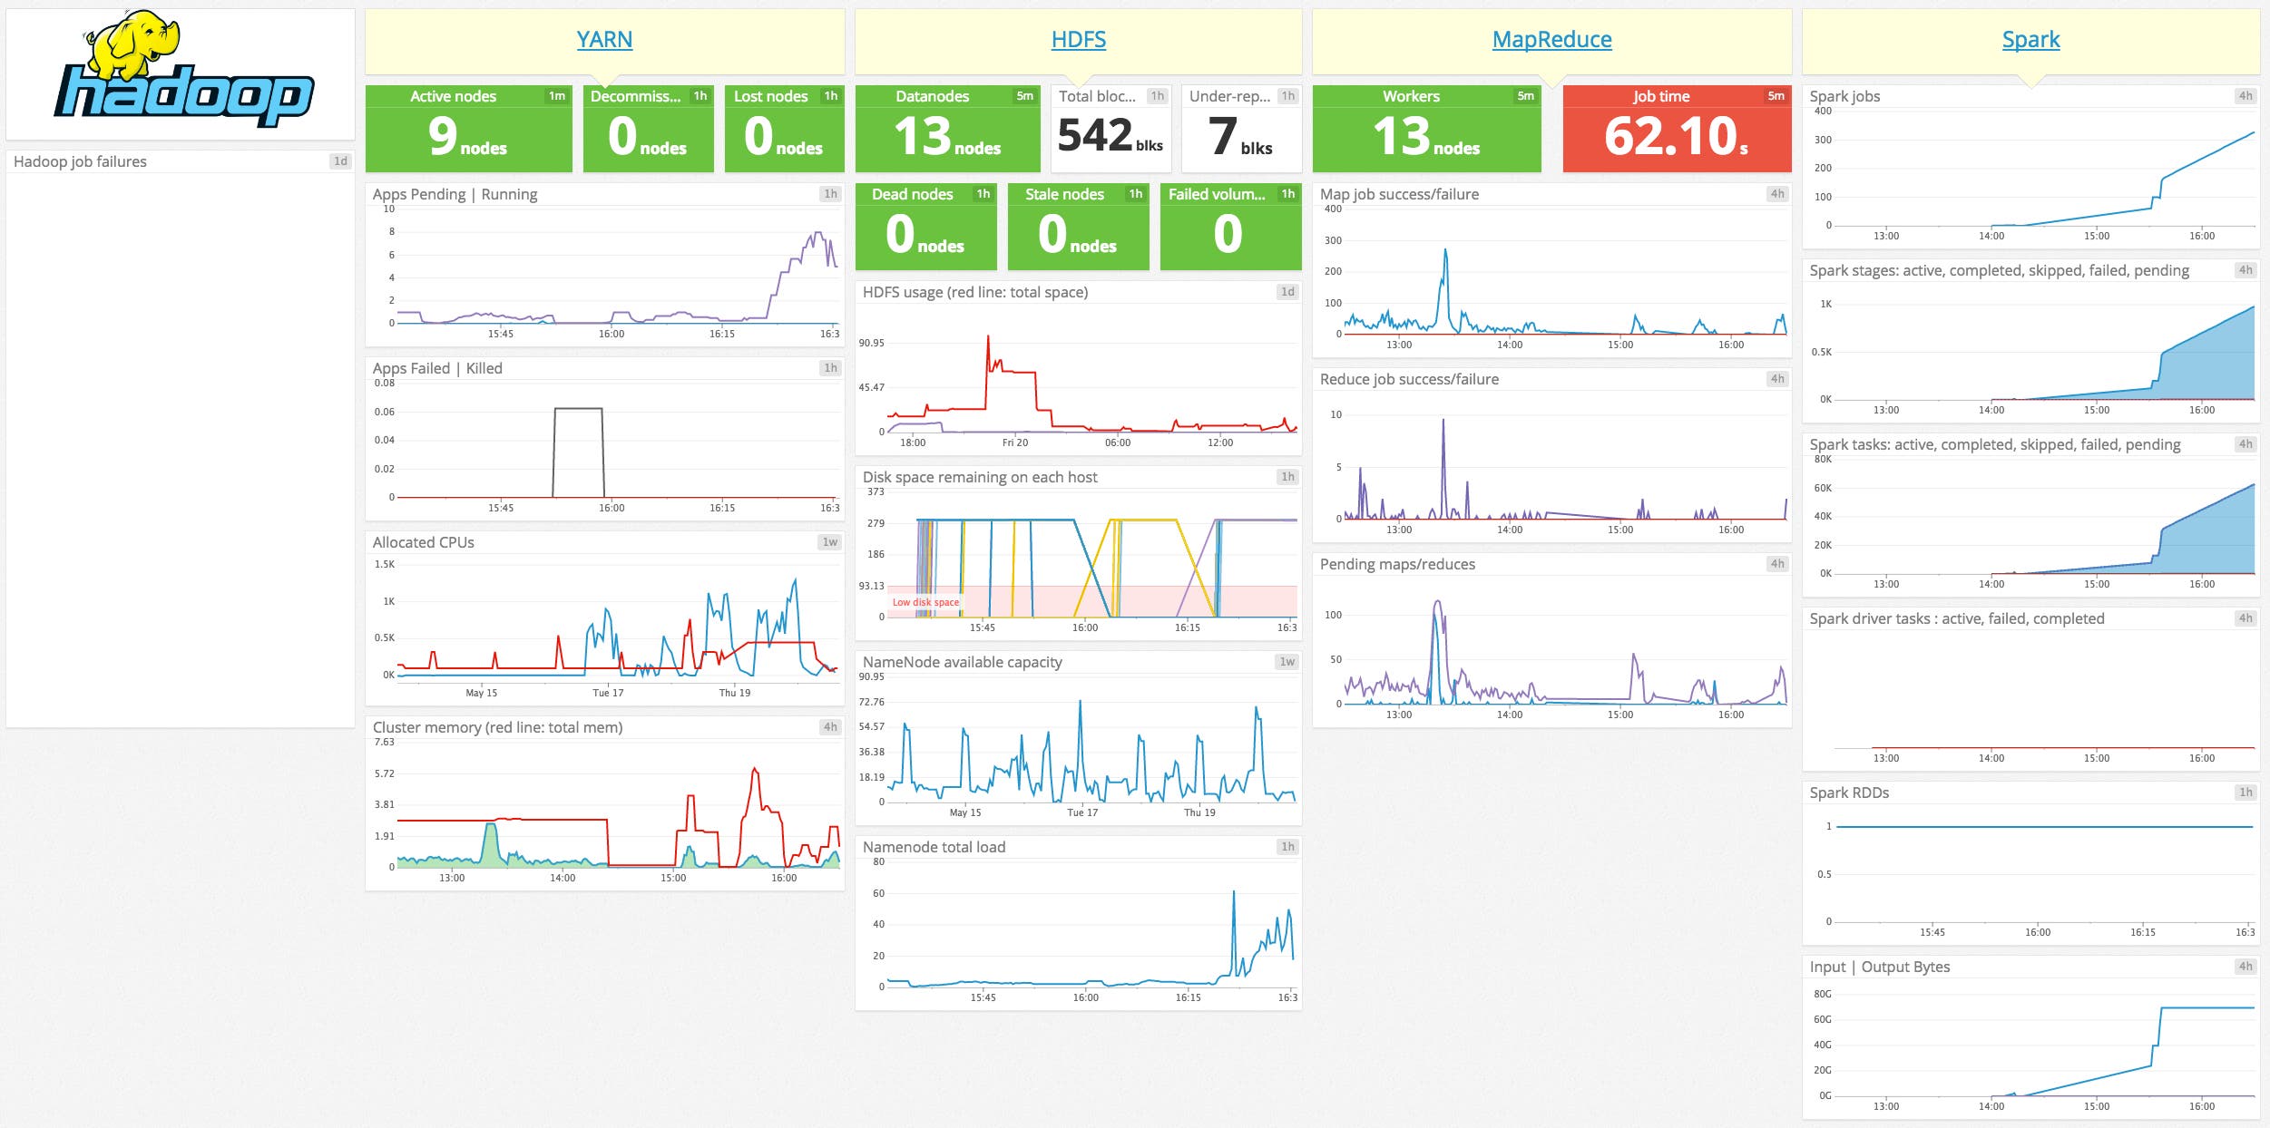The width and height of the screenshot is (2270, 1128).
Task: Click the Total blocks tile showing 542 blks
Action: coord(1110,131)
